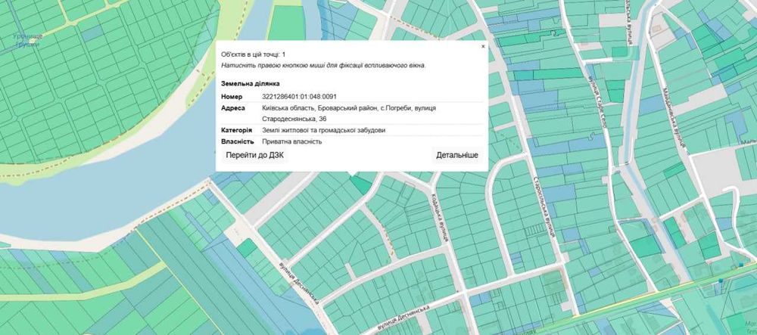Viewport: 757px width, 335px height.
Task: Open the 'Перейти до ДЗК' button
Action: (254, 155)
